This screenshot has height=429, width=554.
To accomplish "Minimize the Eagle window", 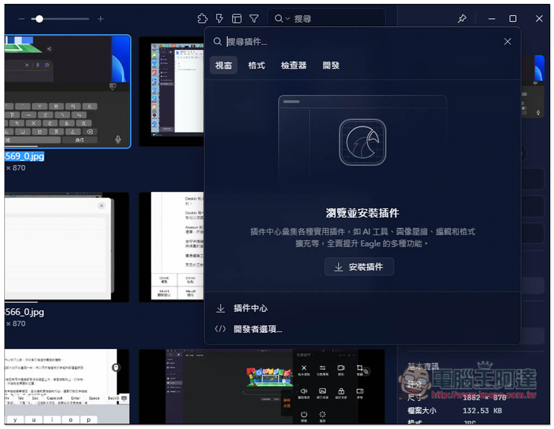I will (492, 18).
